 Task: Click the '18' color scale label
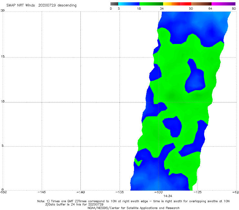coord(139,9)
